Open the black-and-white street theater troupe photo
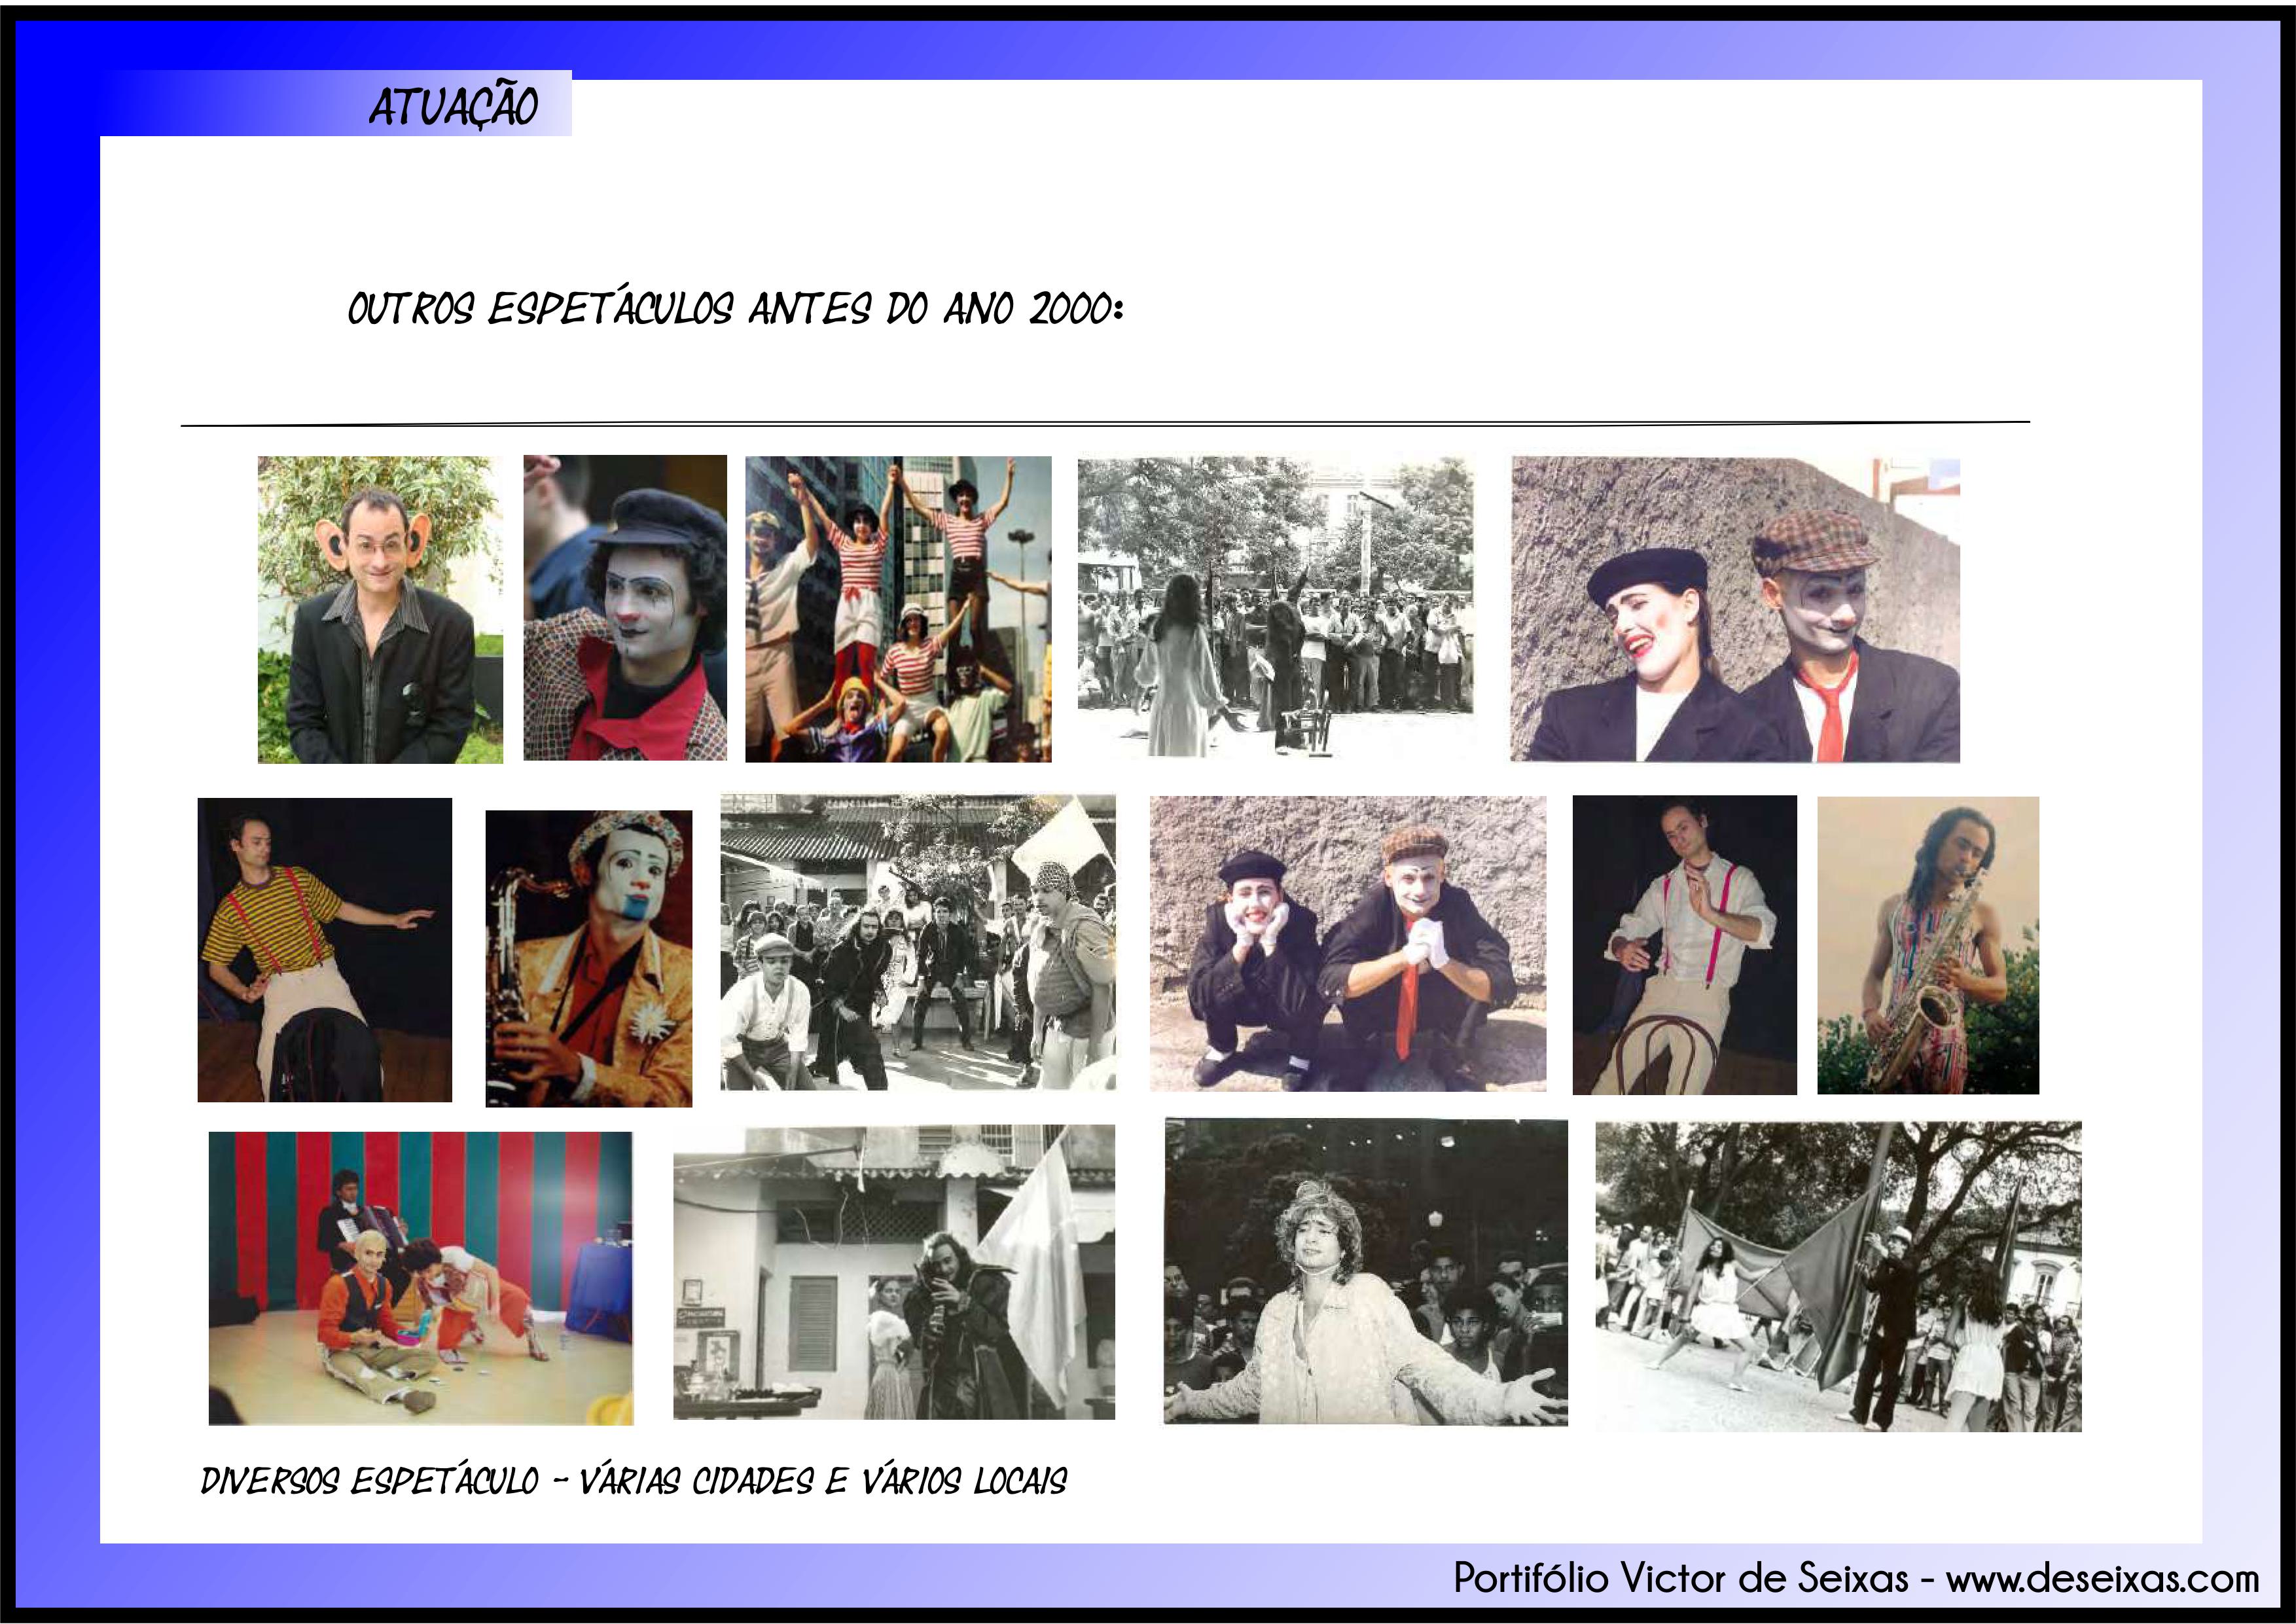2296x1624 pixels. (x=917, y=941)
